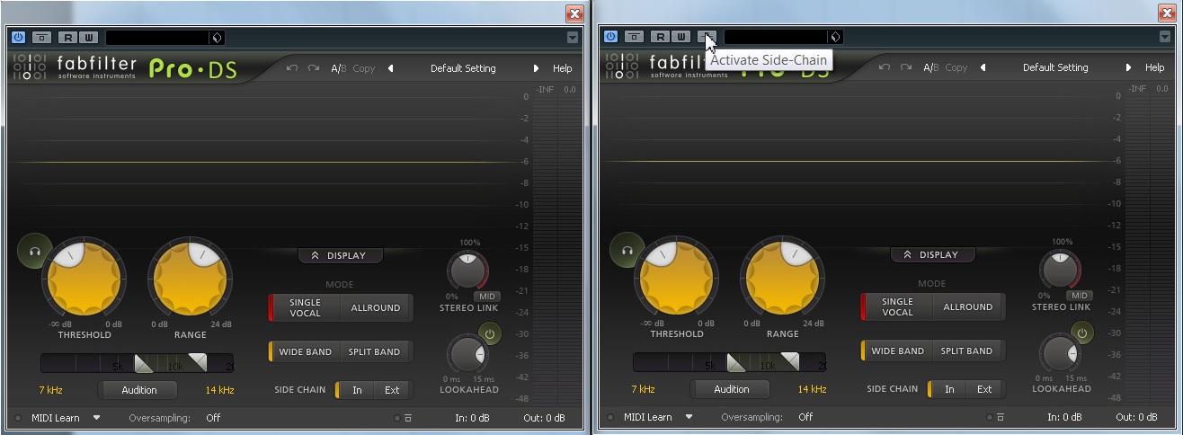Select next preset arrow in right window
1183x435 pixels.
point(1128,67)
